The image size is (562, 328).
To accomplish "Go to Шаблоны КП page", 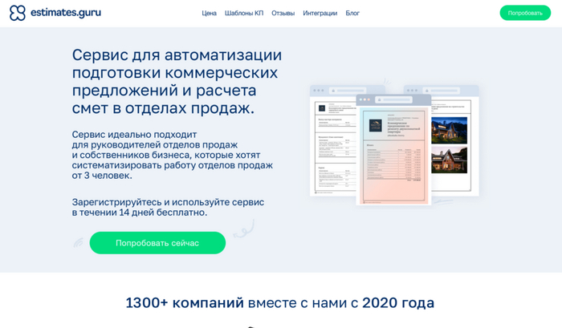I will point(244,14).
